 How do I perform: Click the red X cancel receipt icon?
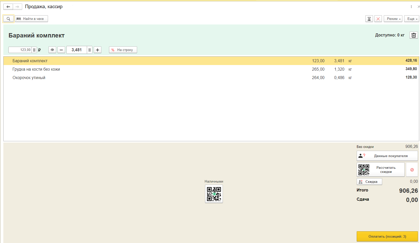tap(378, 19)
